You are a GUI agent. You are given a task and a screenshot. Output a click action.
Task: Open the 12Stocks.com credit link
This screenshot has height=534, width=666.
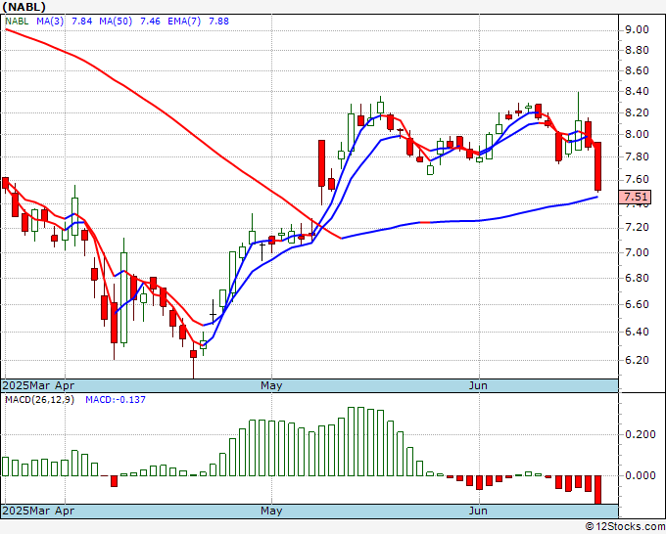pyautogui.click(x=625, y=527)
